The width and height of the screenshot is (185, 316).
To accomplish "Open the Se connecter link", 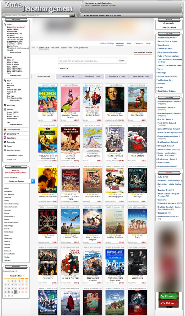I will [x=169, y=23].
